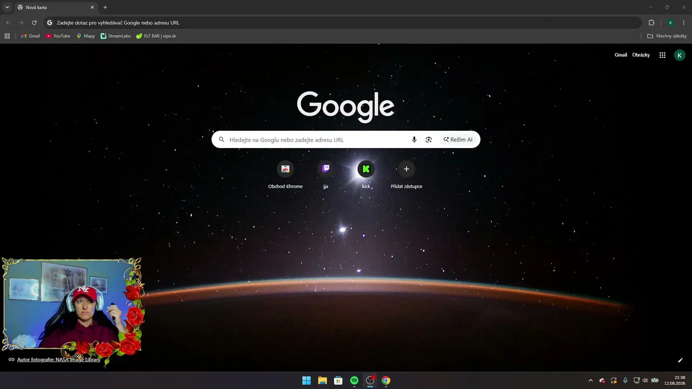Open the Windows Start menu

click(x=307, y=380)
